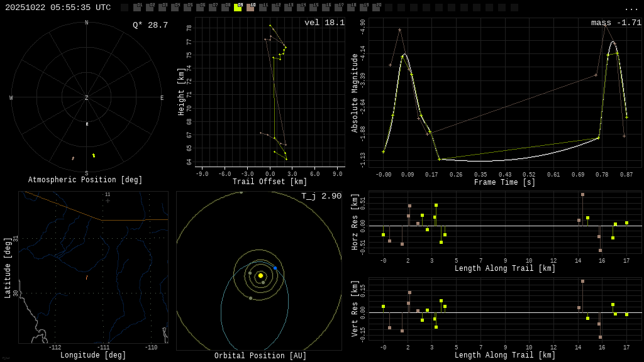Click the station 11 cross marker on map
Image resolution: width=644 pixels, height=362 pixels.
108,200
